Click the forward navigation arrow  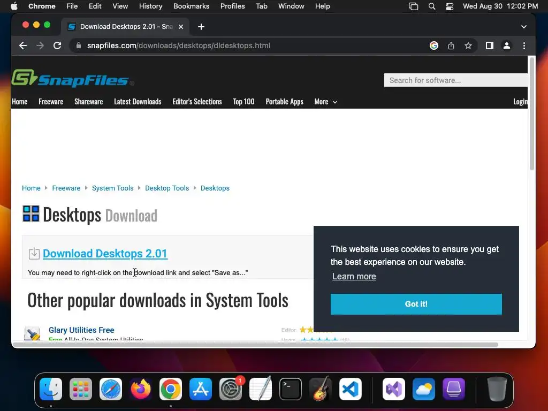click(x=40, y=45)
